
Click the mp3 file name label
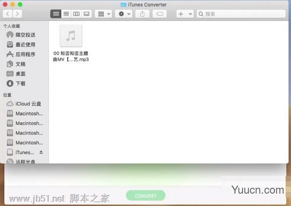point(71,56)
